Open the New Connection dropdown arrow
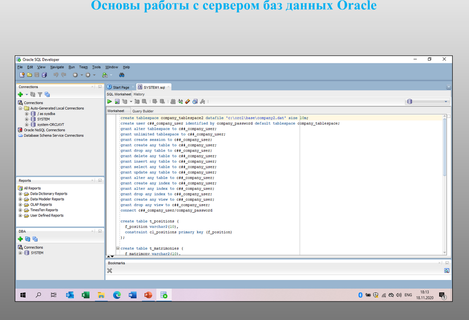The image size is (469, 320). click(x=26, y=95)
